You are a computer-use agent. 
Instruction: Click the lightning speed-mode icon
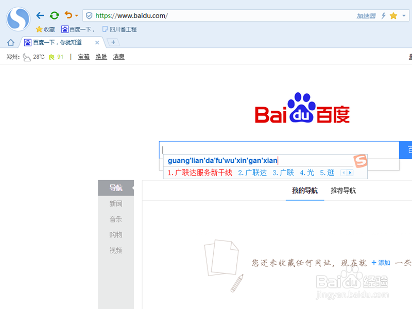(383, 16)
